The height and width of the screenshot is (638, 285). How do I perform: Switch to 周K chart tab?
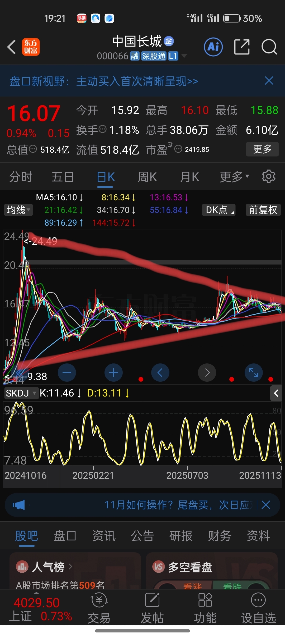click(147, 177)
